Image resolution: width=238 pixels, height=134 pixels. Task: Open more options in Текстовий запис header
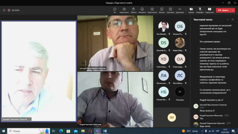tap(227, 20)
